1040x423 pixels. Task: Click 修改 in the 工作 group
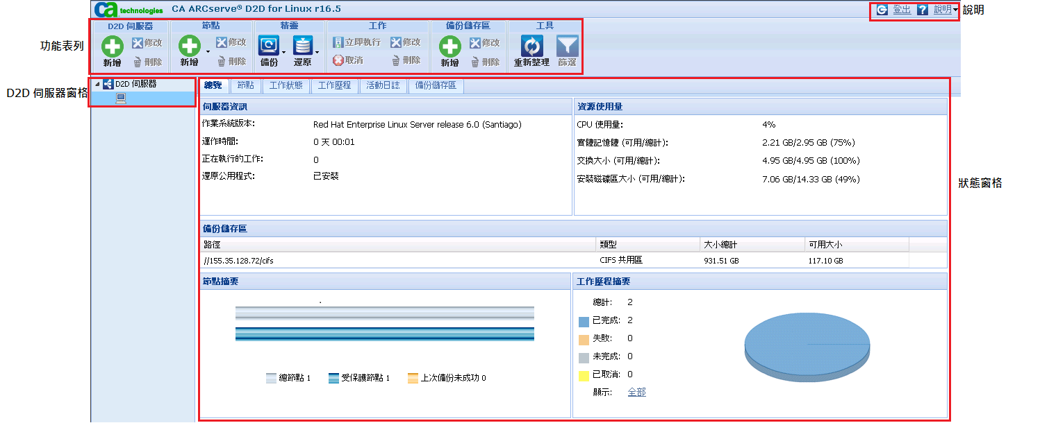tap(406, 42)
